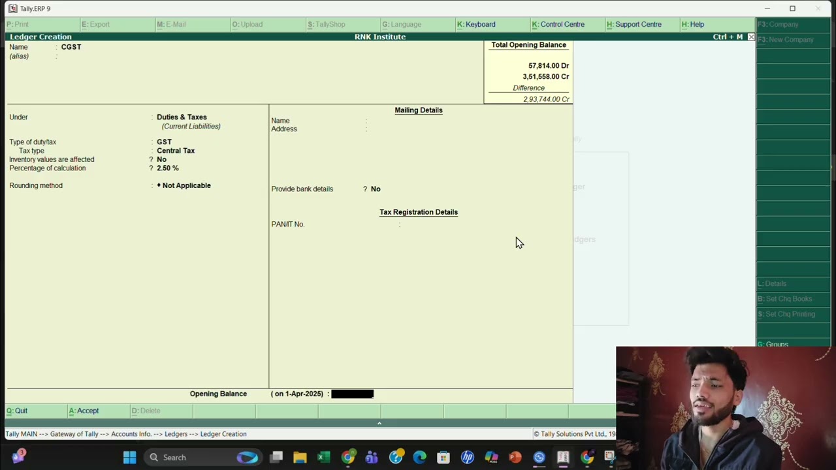836x470 pixels.
Task: Open Excel from the taskbar
Action: click(x=323, y=458)
